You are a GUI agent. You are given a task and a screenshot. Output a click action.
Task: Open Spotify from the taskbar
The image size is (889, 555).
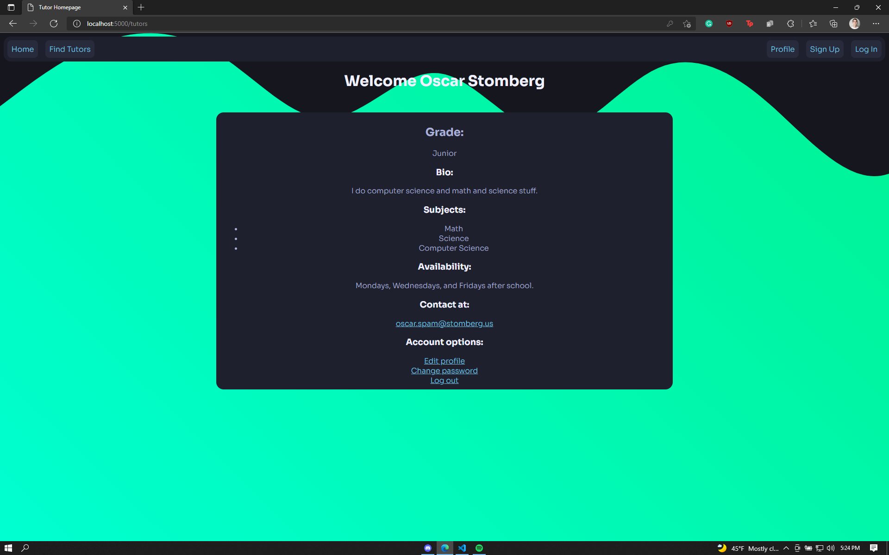point(479,548)
